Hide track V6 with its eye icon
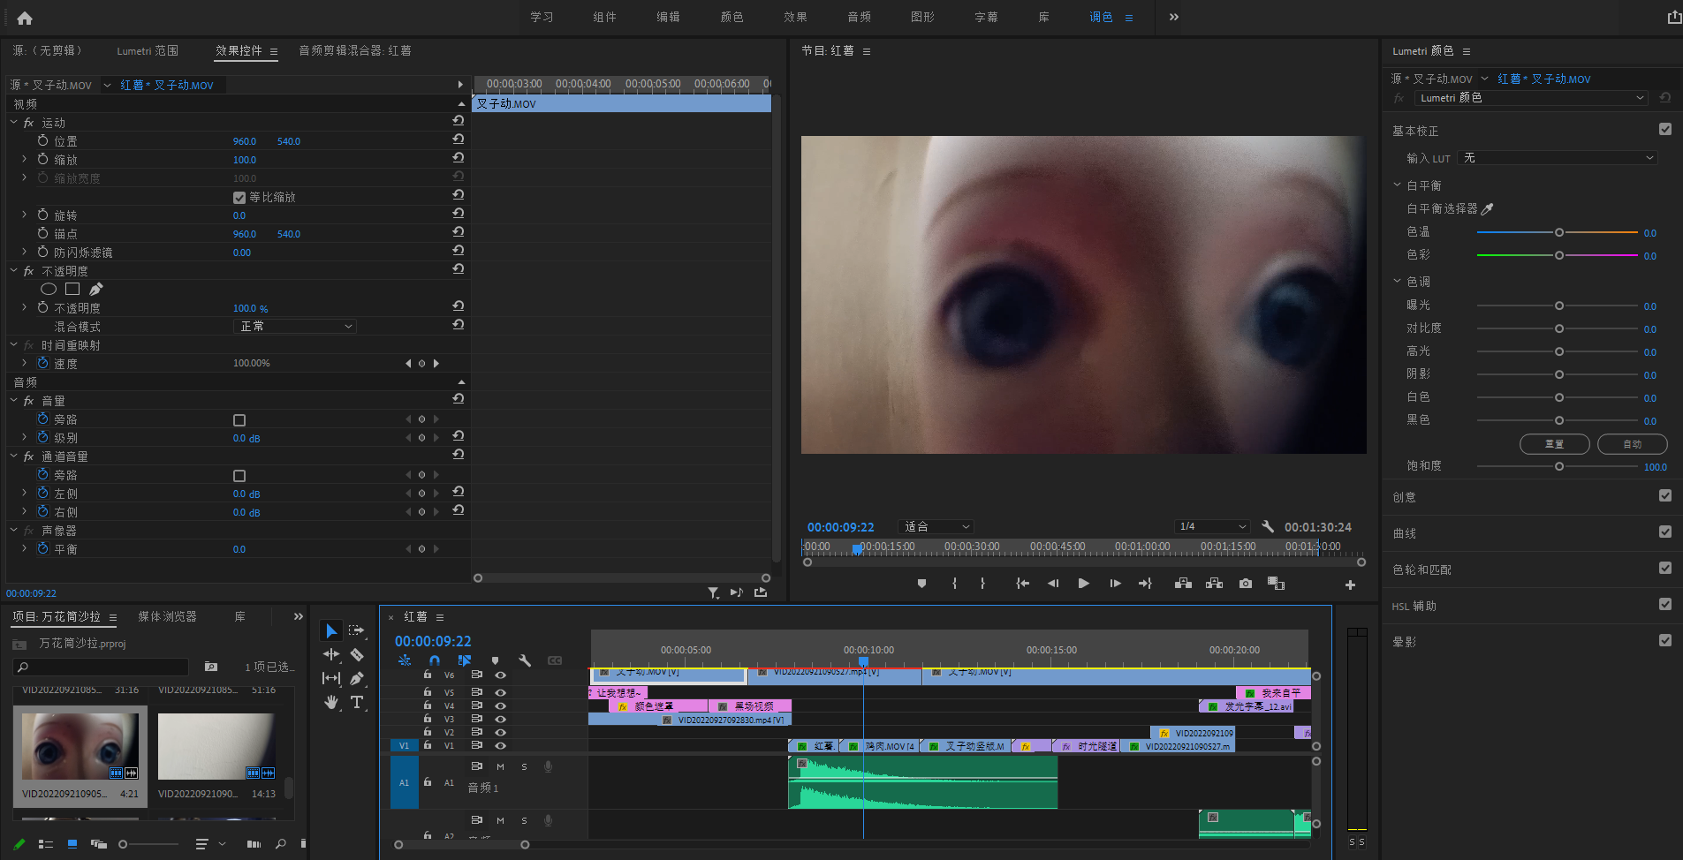 point(500,675)
